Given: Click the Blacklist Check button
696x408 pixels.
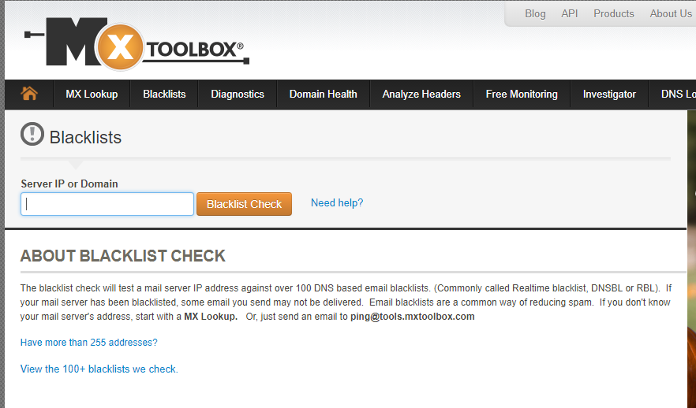Looking at the screenshot, I should 244,204.
